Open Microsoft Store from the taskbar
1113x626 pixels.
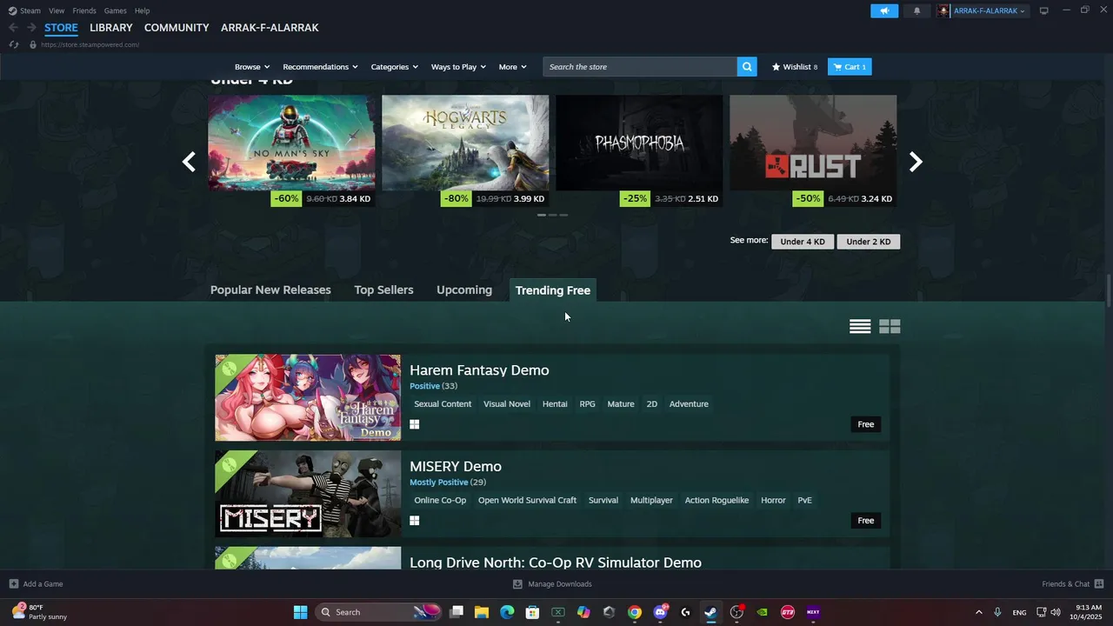(532, 612)
